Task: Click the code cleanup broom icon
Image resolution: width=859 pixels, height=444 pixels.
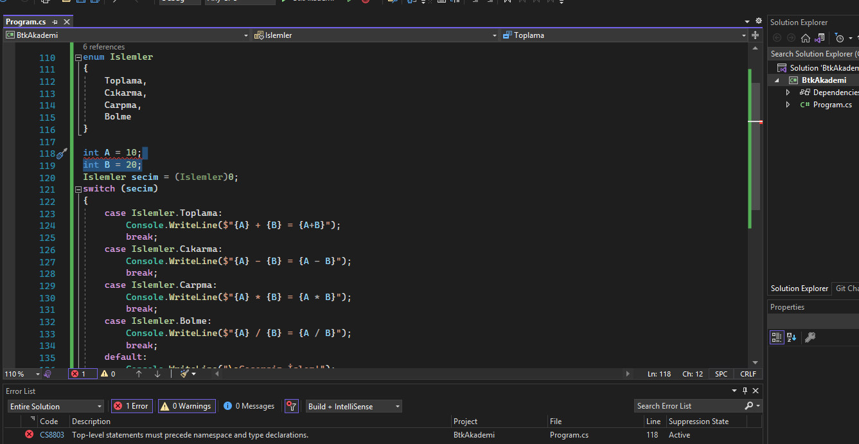Action: coord(184,373)
